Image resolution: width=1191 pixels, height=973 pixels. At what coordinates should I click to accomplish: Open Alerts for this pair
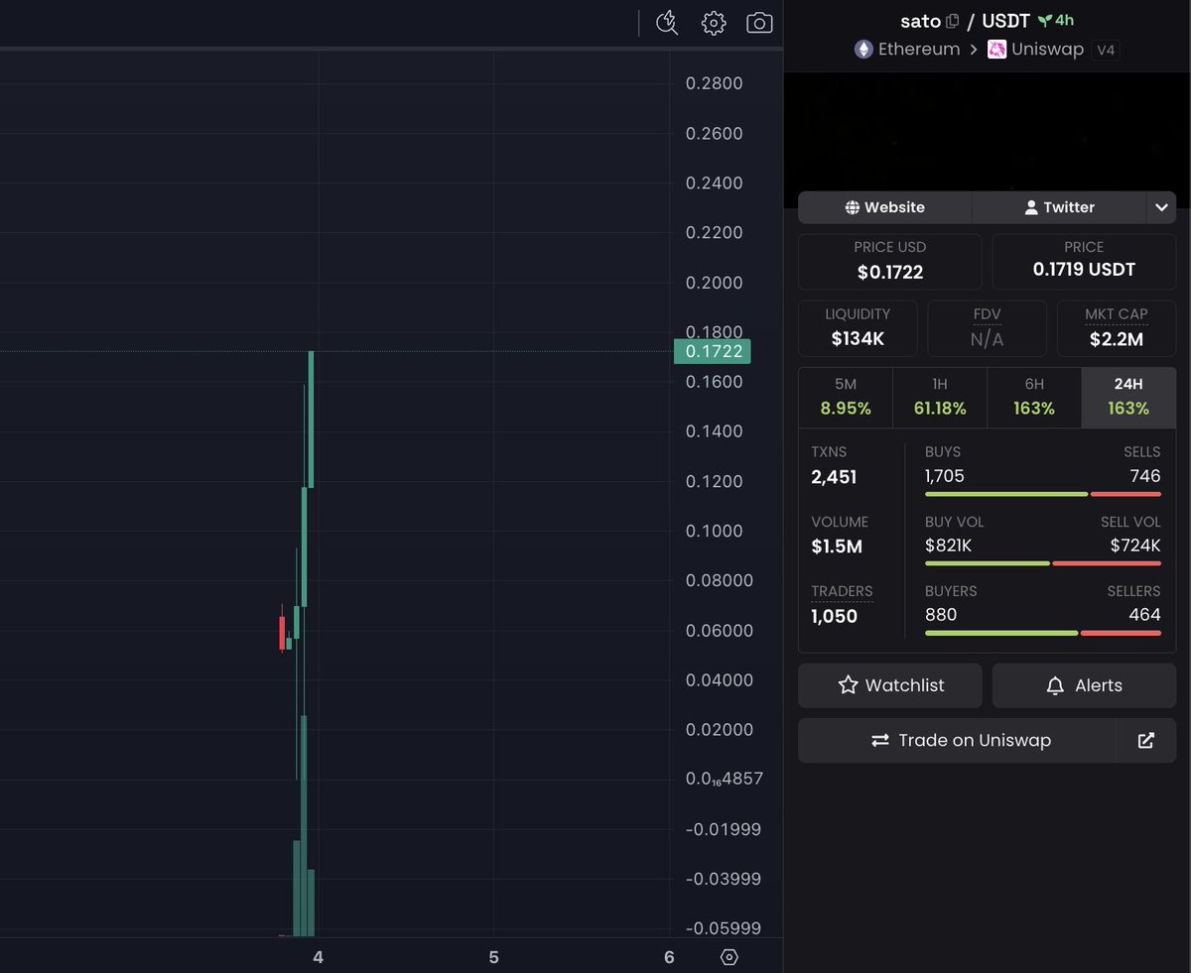pos(1084,685)
